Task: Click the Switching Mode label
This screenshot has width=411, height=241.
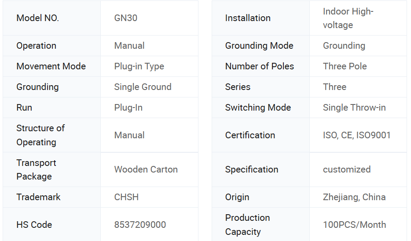Action: tap(258, 108)
